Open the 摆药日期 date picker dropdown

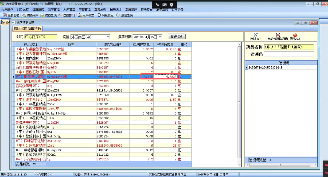tap(160, 37)
